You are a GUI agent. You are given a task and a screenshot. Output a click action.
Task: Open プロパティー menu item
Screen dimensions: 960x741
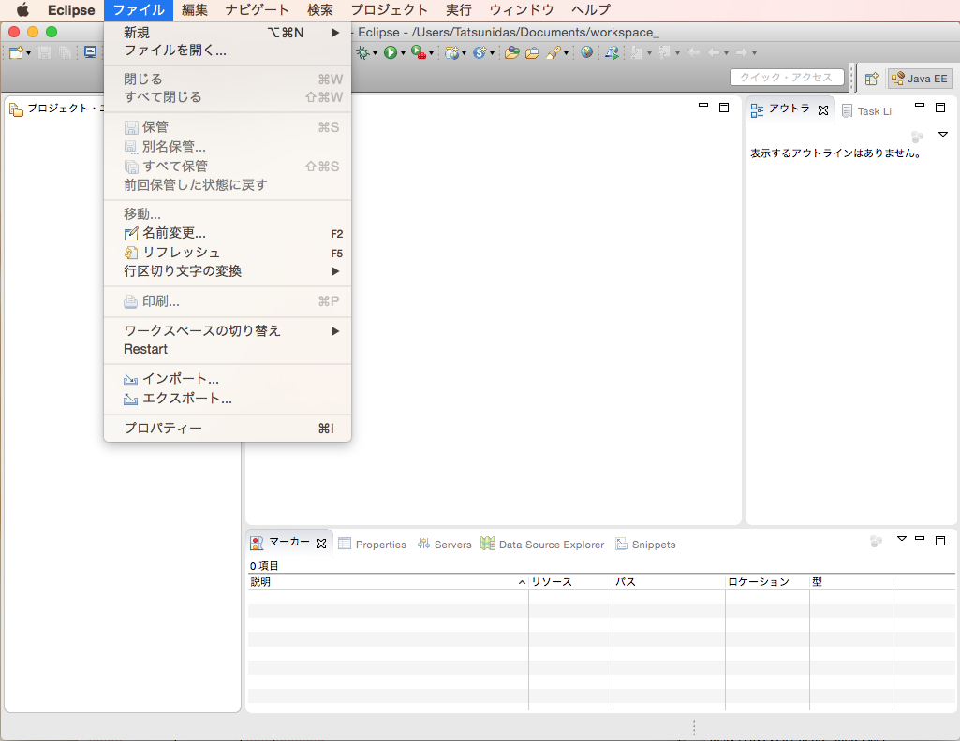click(x=228, y=428)
